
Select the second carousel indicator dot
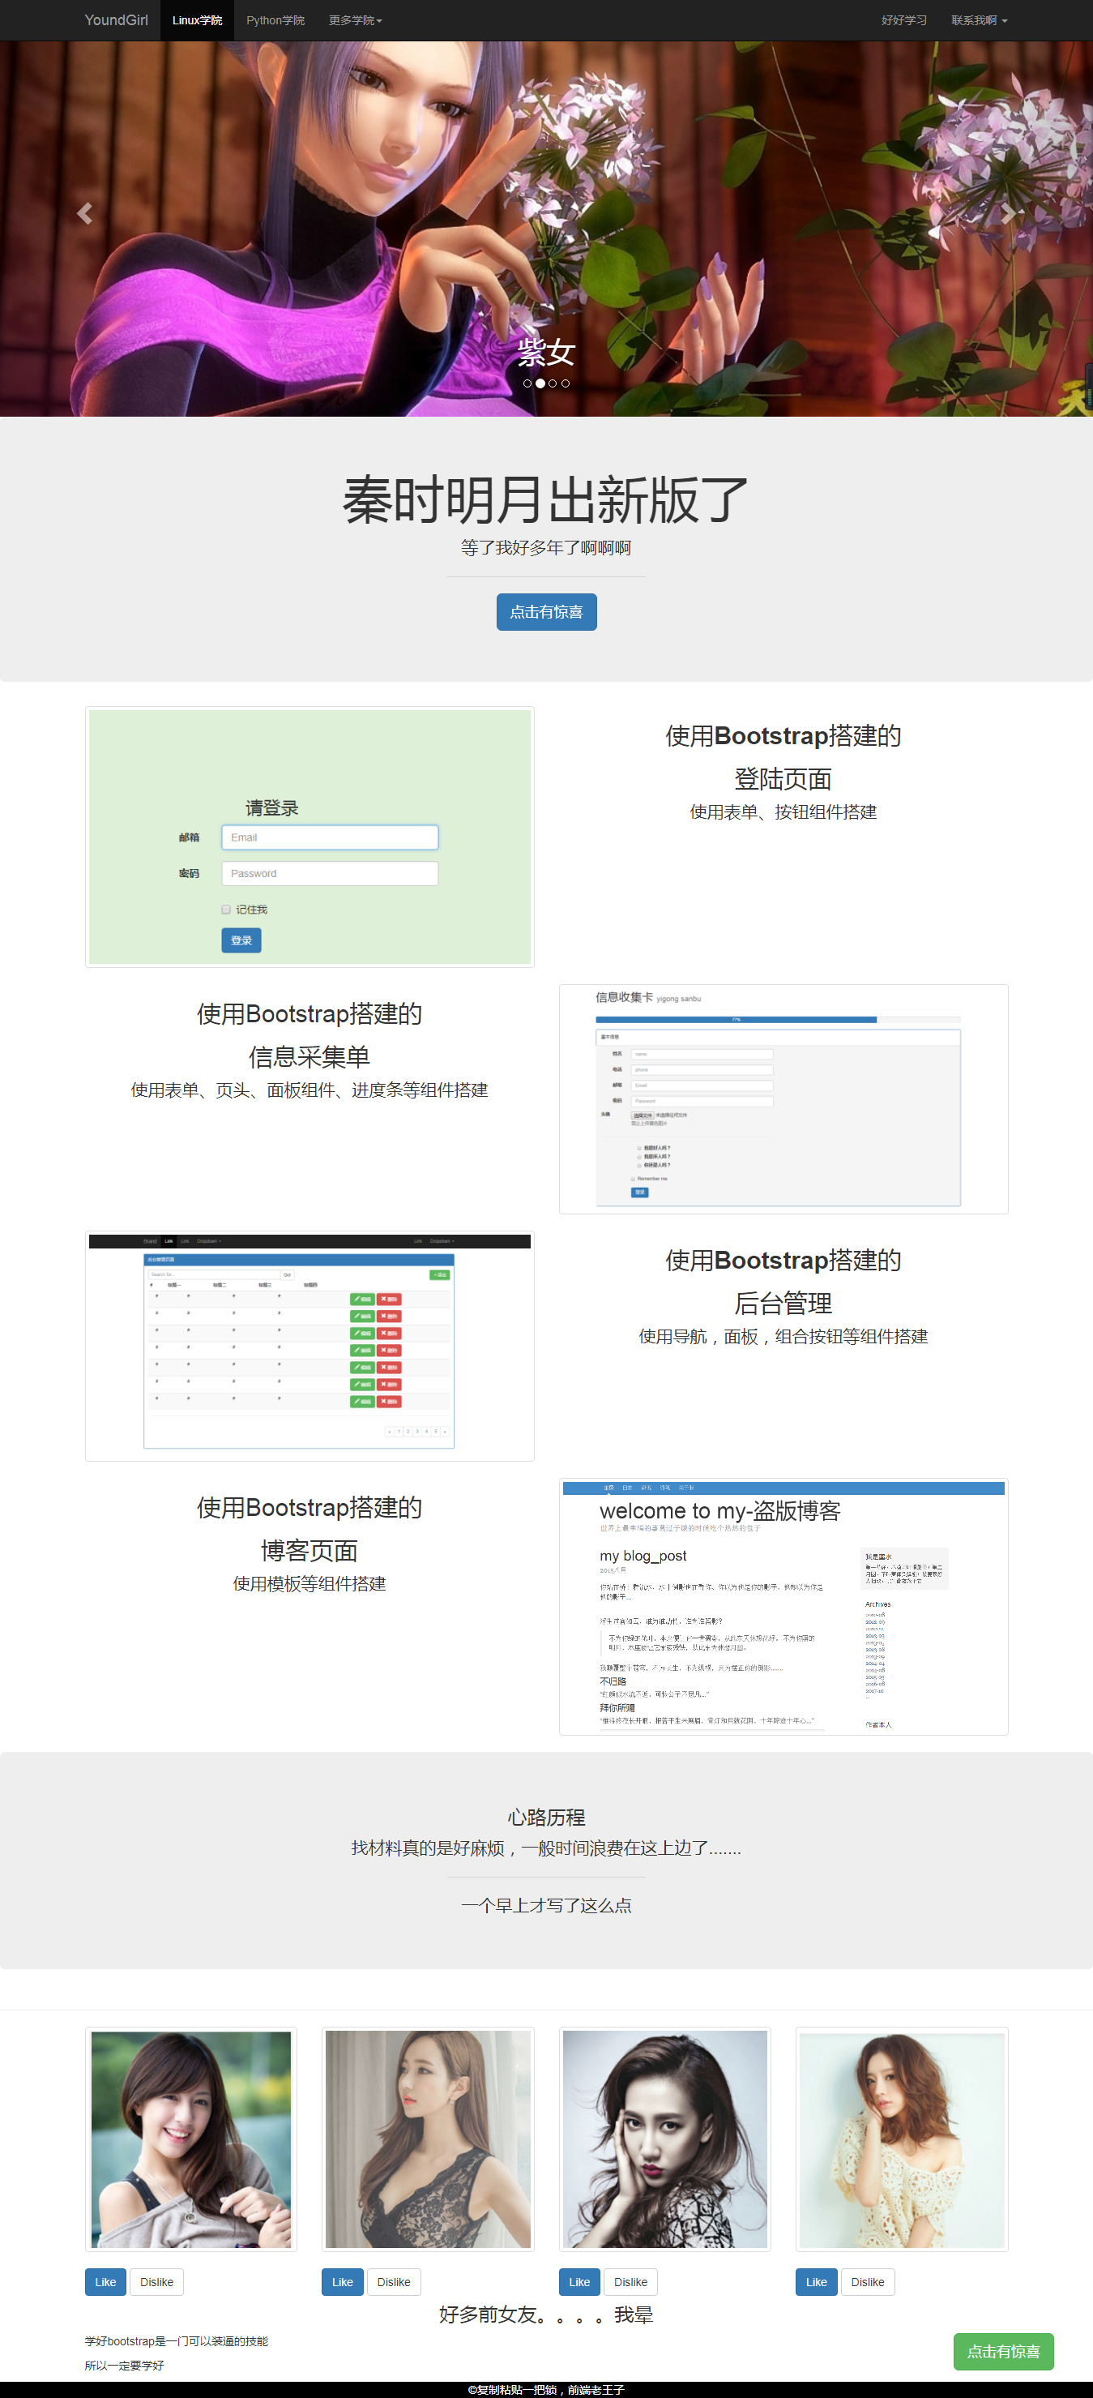(x=540, y=383)
